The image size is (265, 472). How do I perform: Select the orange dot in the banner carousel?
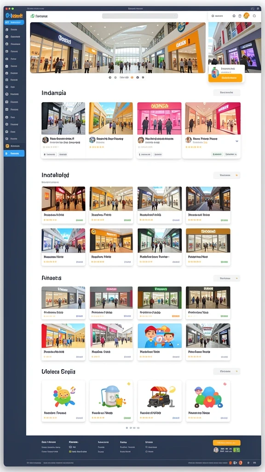[132, 77]
